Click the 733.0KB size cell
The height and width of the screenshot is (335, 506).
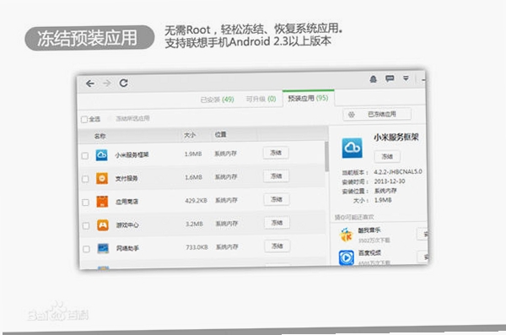pos(196,247)
